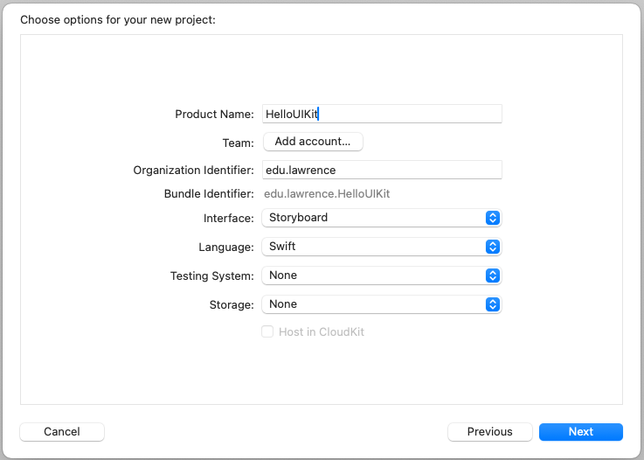The width and height of the screenshot is (644, 460).
Task: Open the Interface dropdown showing Storyboard
Action: tap(382, 218)
